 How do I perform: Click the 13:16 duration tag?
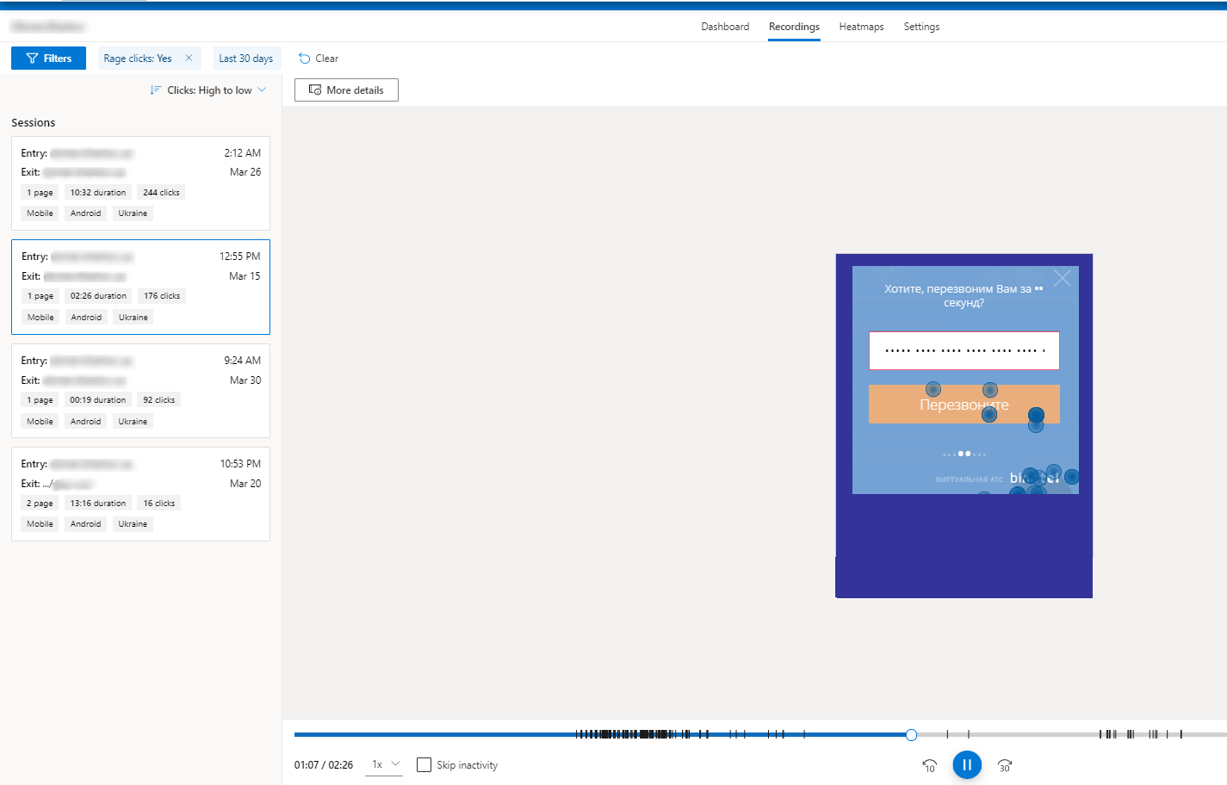pos(98,504)
